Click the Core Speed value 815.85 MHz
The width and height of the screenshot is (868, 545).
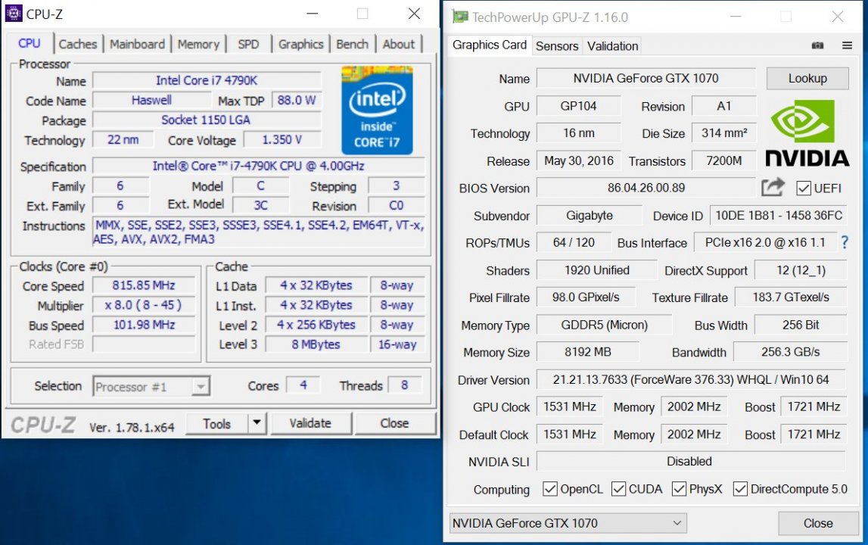144,285
